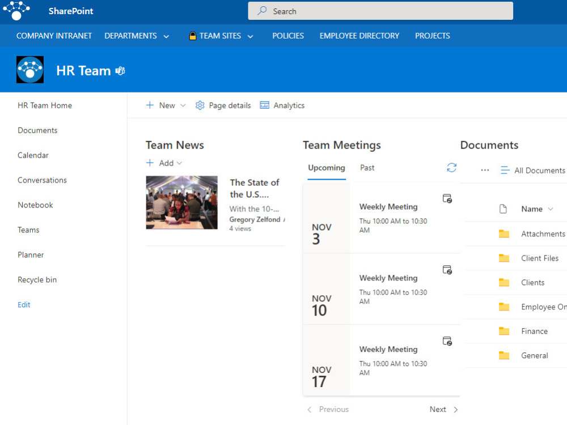Open Company Intranet in top navigation
This screenshot has height=425, width=567.
[54, 36]
